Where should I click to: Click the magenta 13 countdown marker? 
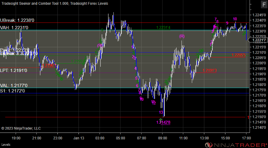point(161,112)
